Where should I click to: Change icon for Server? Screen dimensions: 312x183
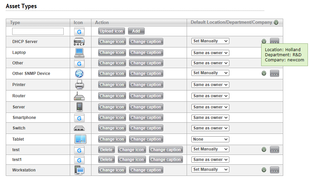pyautogui.click(x=112, y=107)
